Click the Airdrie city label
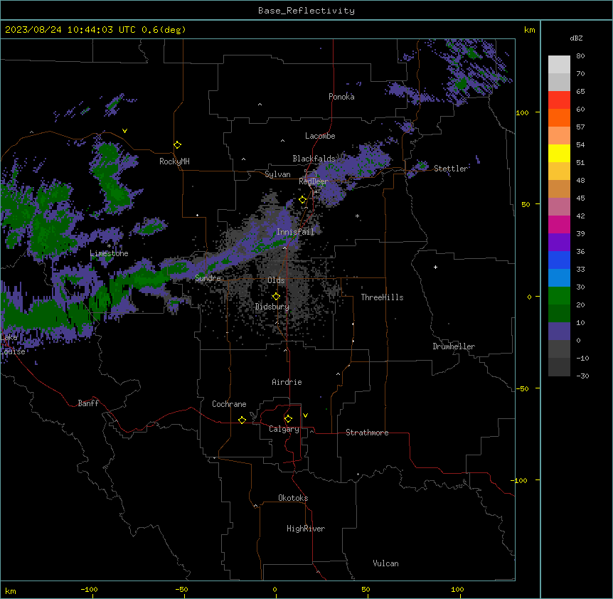613x599 pixels. pos(287,382)
